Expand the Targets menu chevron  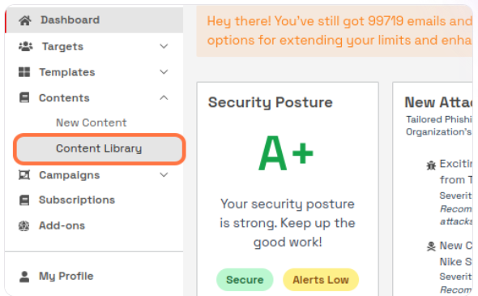click(x=164, y=46)
